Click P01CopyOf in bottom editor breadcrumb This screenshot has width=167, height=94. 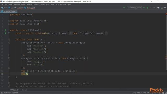click(x=14, y=90)
